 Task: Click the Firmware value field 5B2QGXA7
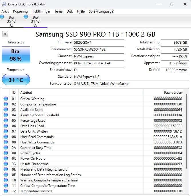98,42
